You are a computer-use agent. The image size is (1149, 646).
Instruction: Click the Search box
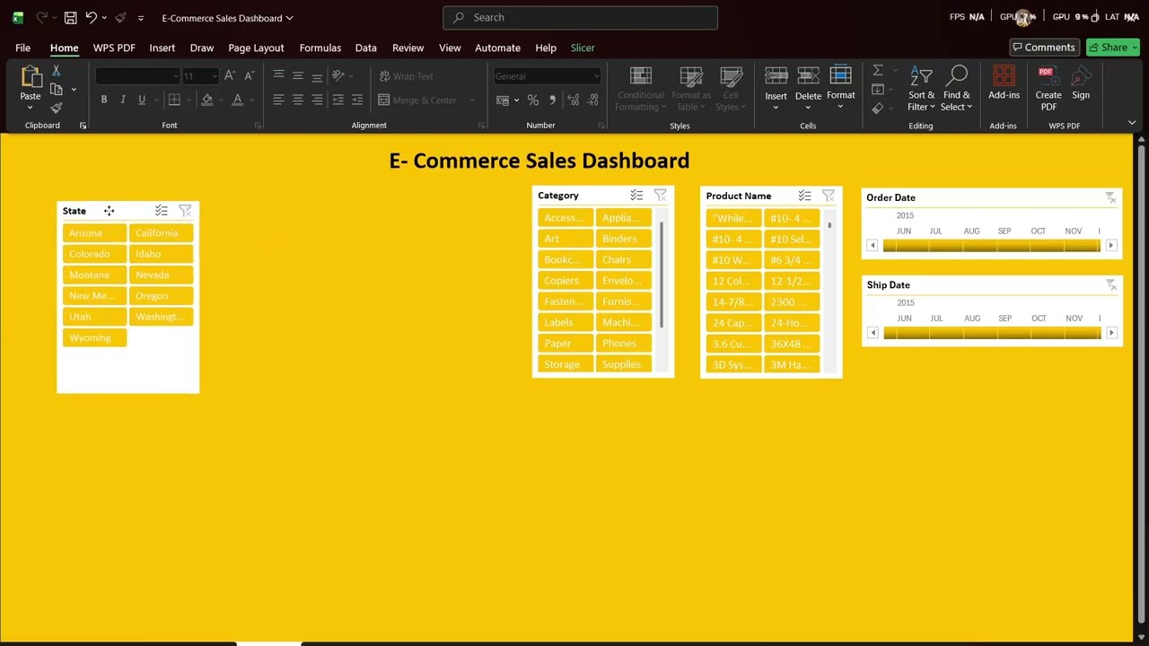coord(580,17)
